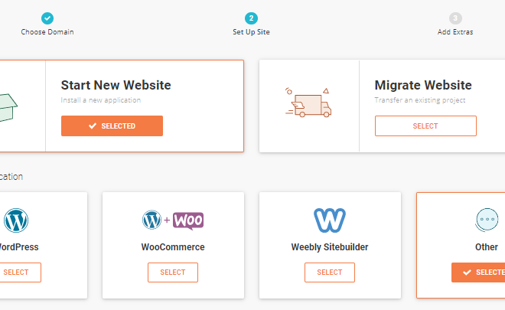
Task: Go to the Choose Domain step label
Action: click(47, 32)
